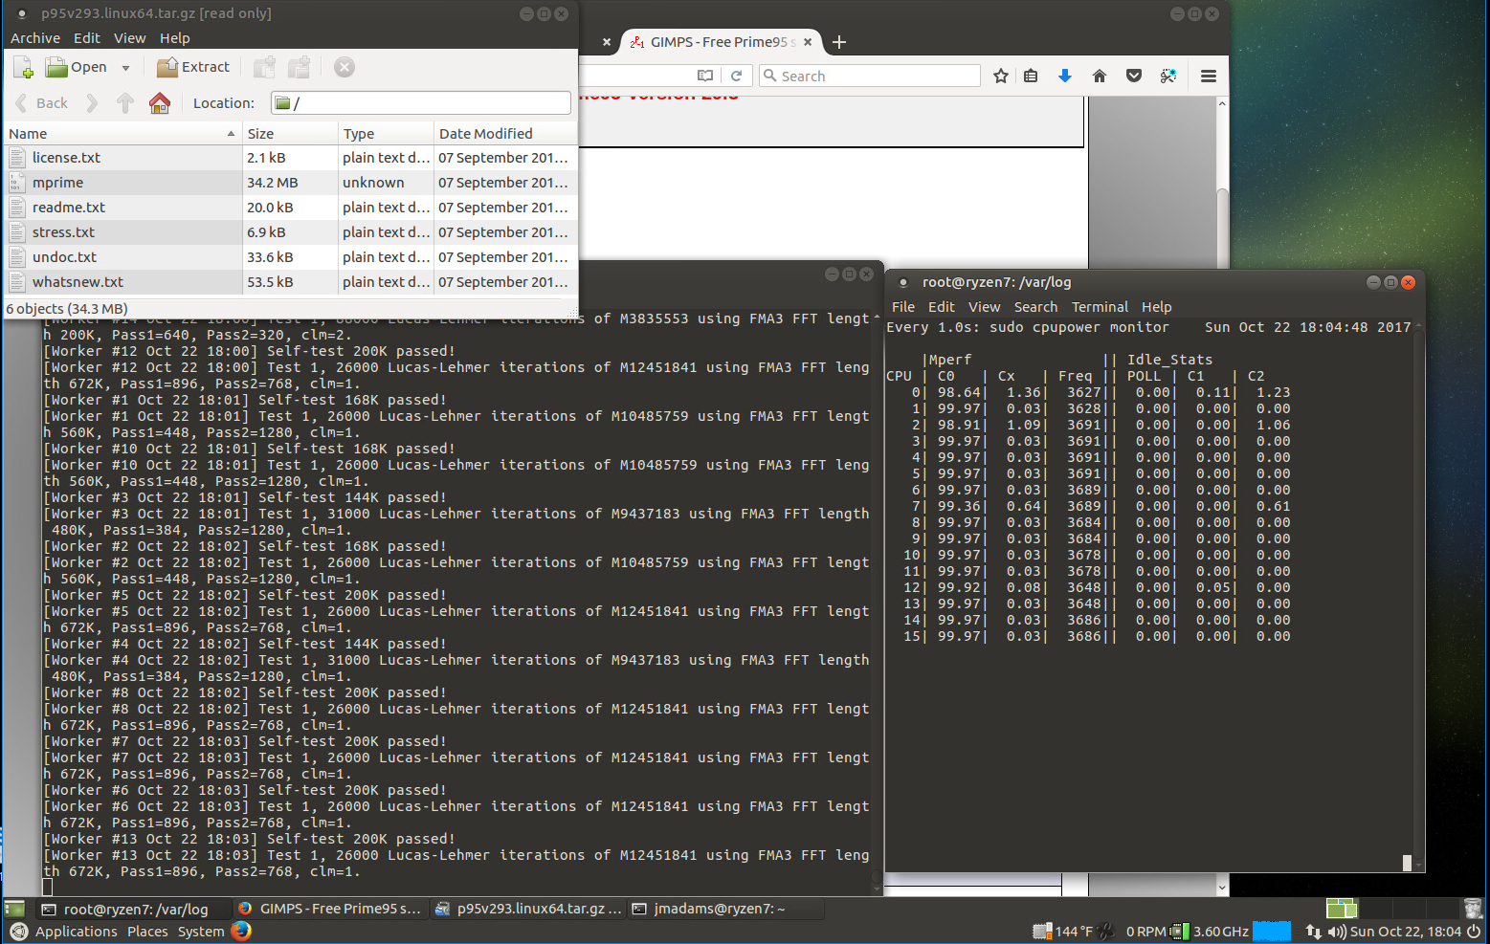Click the forward arrow in archive manager
The width and height of the screenshot is (1490, 944).
pos(92,103)
